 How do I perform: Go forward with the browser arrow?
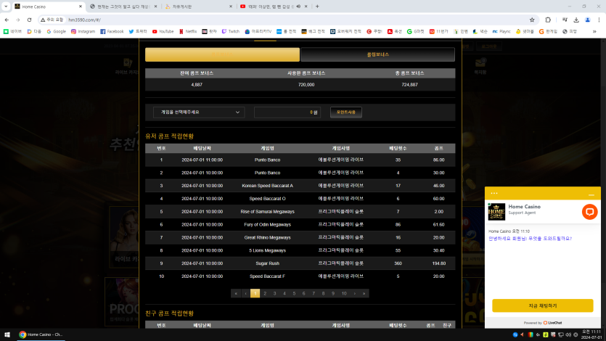click(x=17, y=20)
